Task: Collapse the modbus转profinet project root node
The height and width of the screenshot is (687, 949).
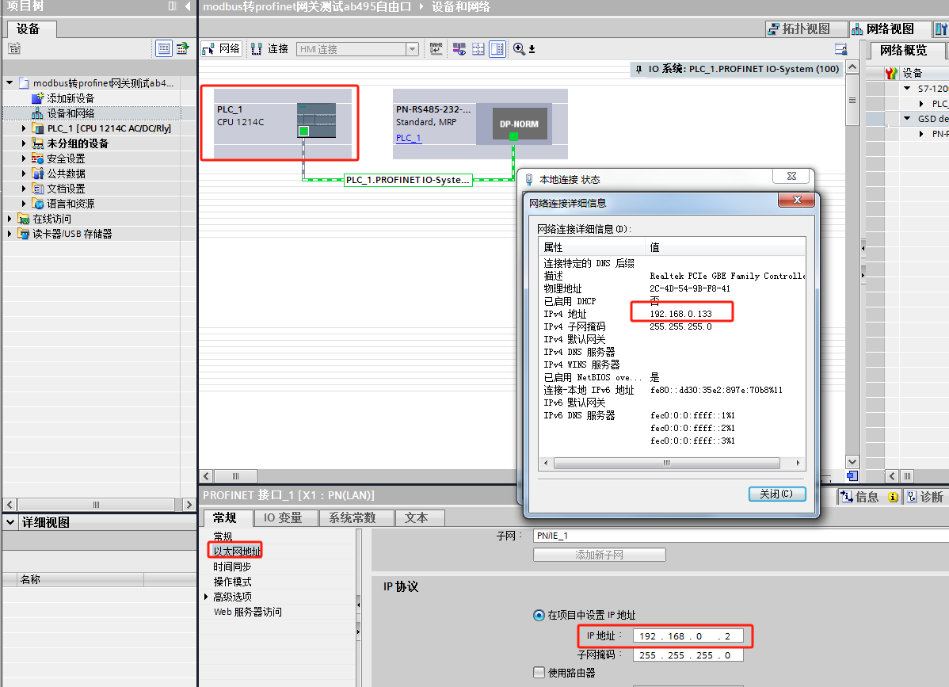Action: (10, 83)
